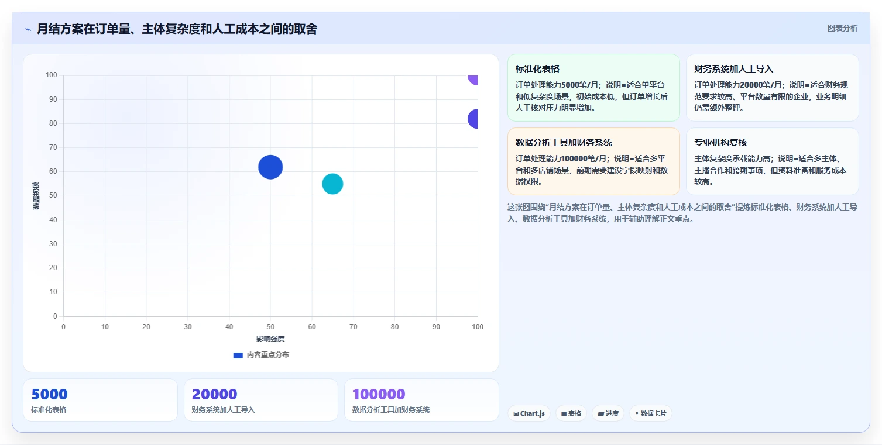Screen dimensions: 882x445
Task: Click the page title about 月结方案
Action: pyautogui.click(x=177, y=29)
